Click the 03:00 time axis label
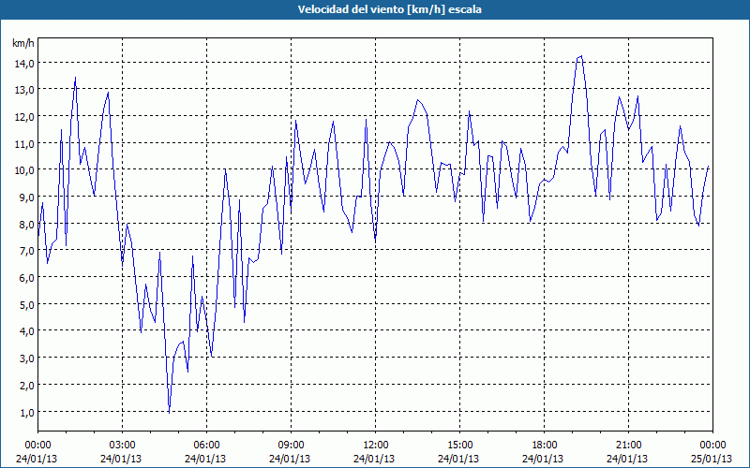 click(x=122, y=446)
